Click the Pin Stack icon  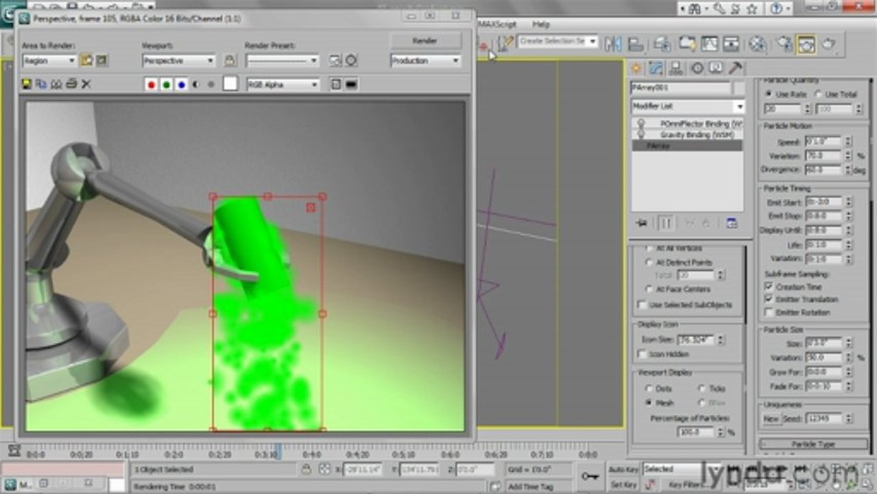tap(642, 223)
